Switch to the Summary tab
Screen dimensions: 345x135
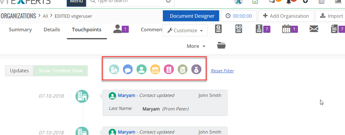click(x=20, y=30)
